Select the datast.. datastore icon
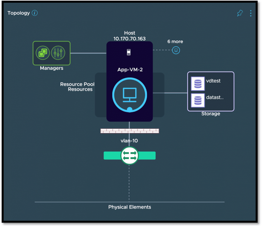 (198, 100)
